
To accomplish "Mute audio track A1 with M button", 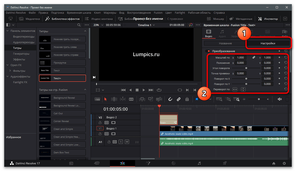I will pos(127,142).
